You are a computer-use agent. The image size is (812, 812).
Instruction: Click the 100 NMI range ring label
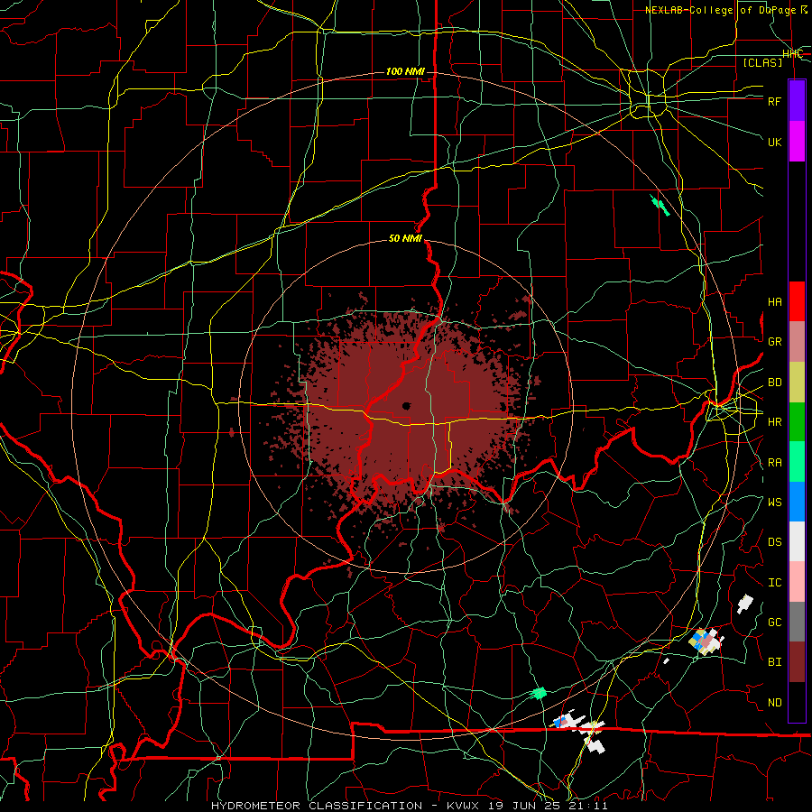coord(405,71)
